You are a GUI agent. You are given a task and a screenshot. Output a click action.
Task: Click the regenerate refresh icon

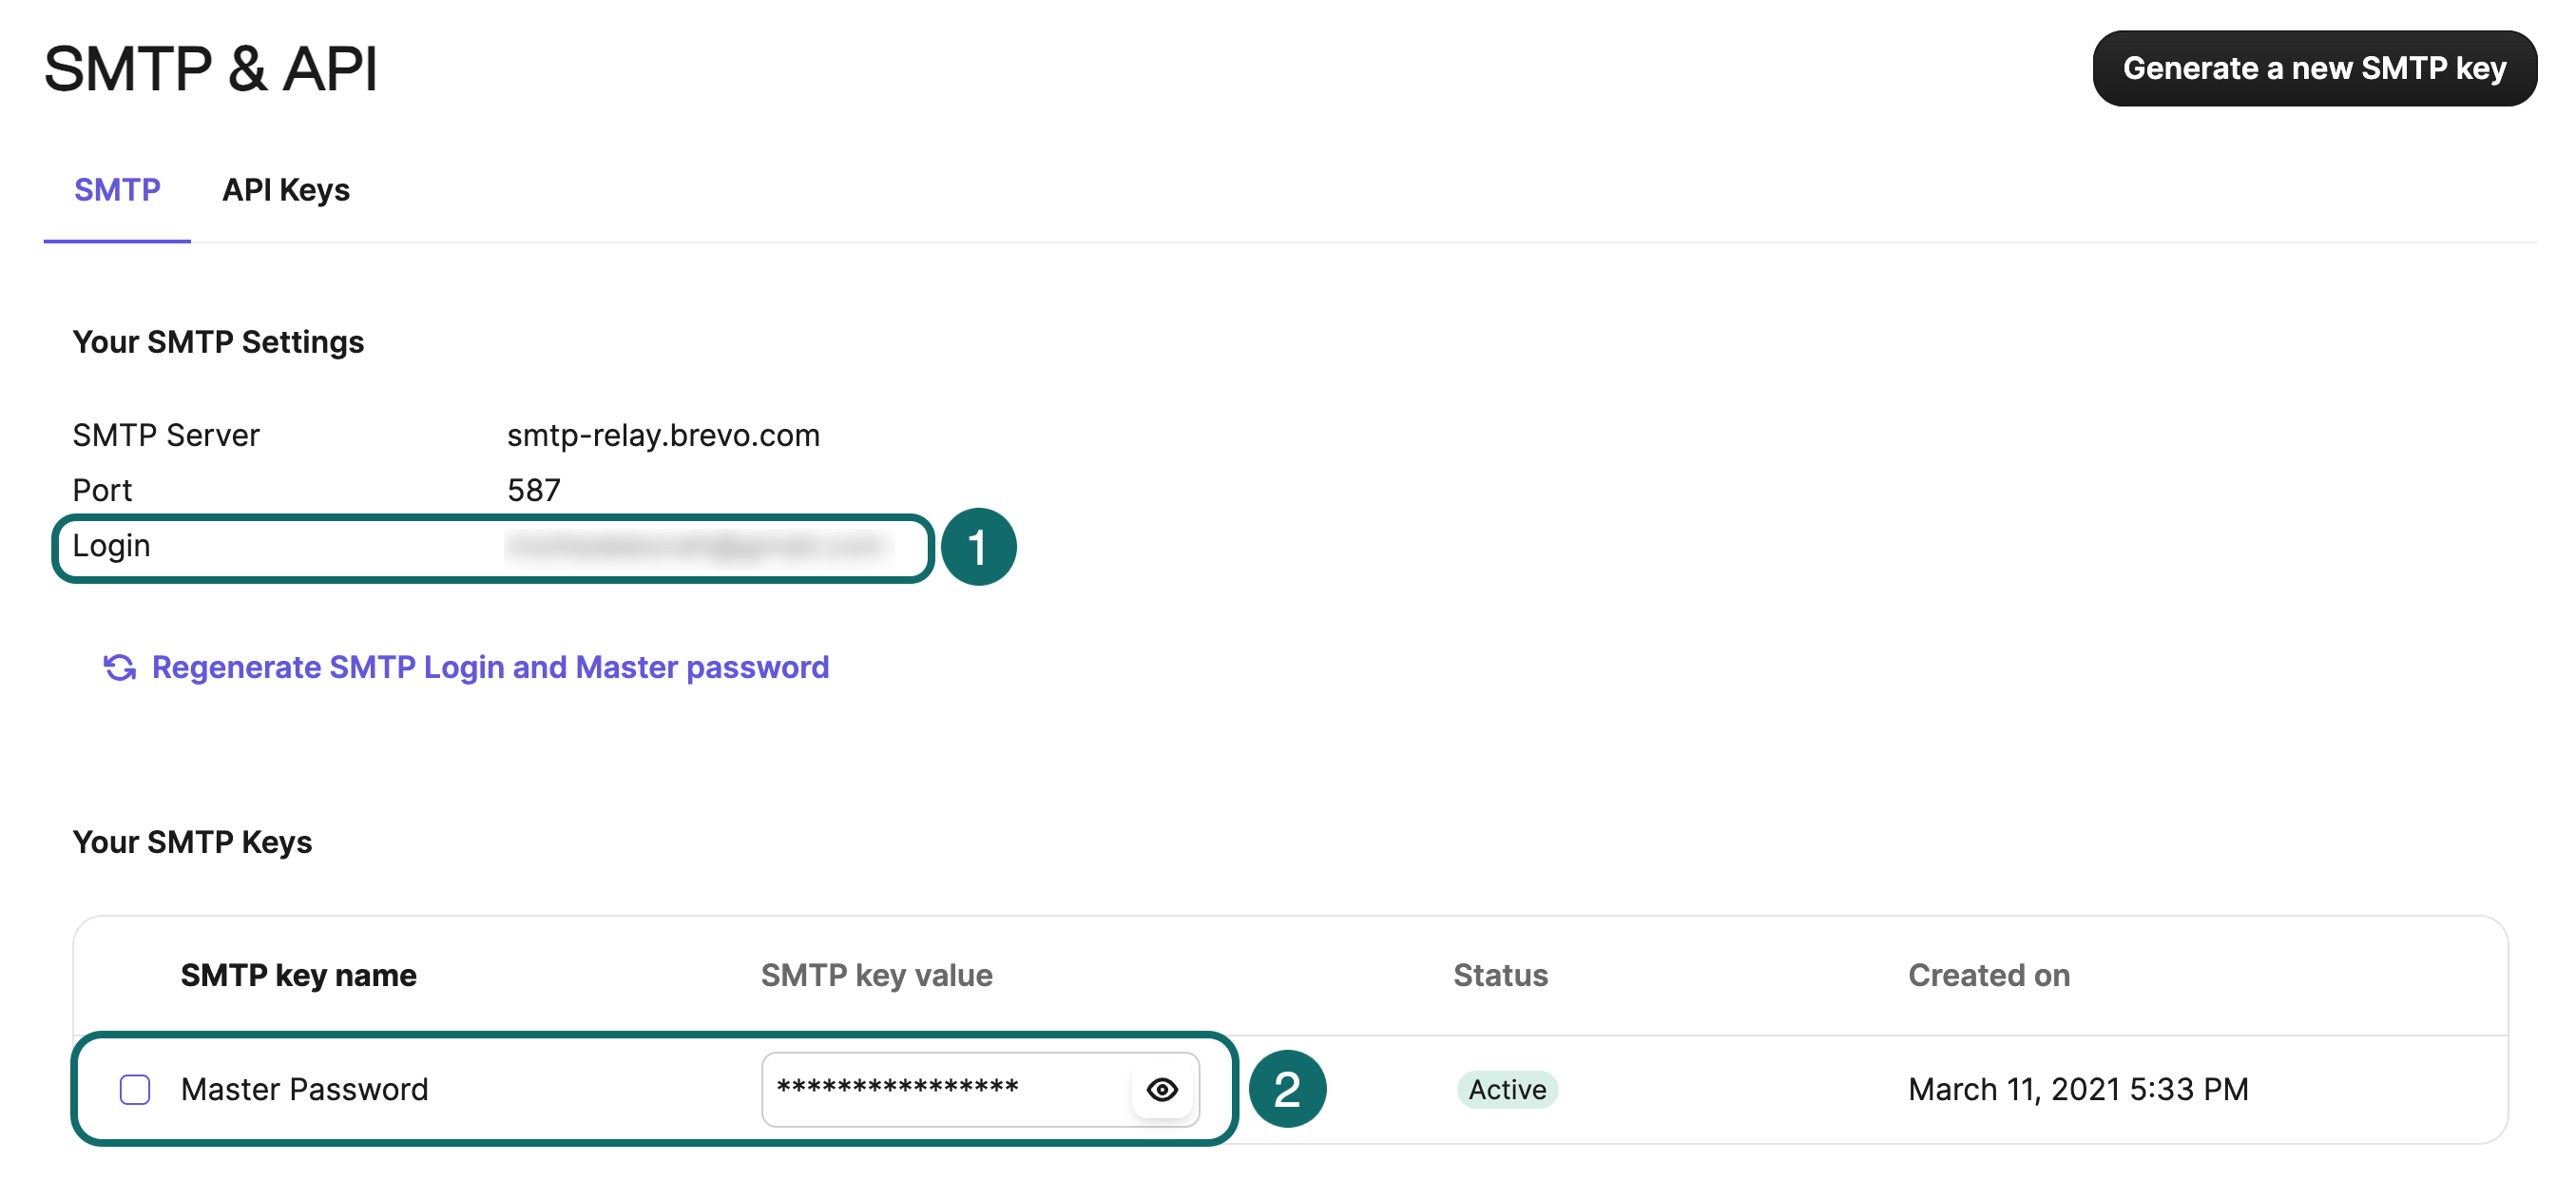point(120,667)
